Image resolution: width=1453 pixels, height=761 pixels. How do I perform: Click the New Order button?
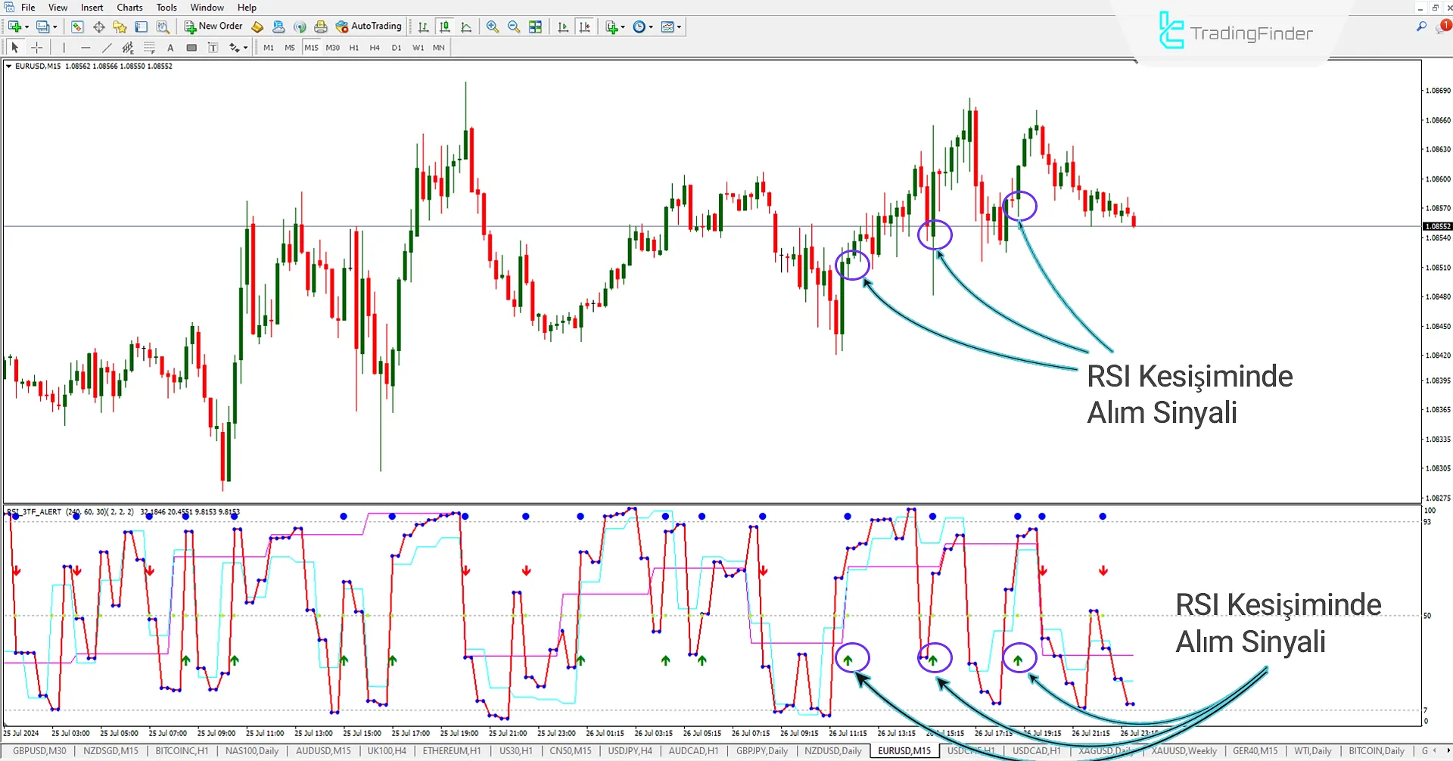[213, 26]
